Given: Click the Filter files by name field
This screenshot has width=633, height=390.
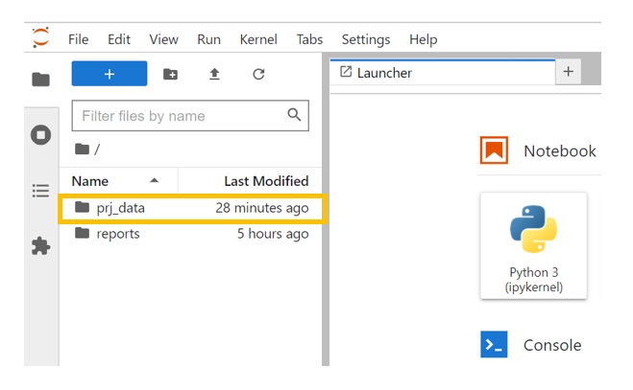Looking at the screenshot, I should point(180,116).
